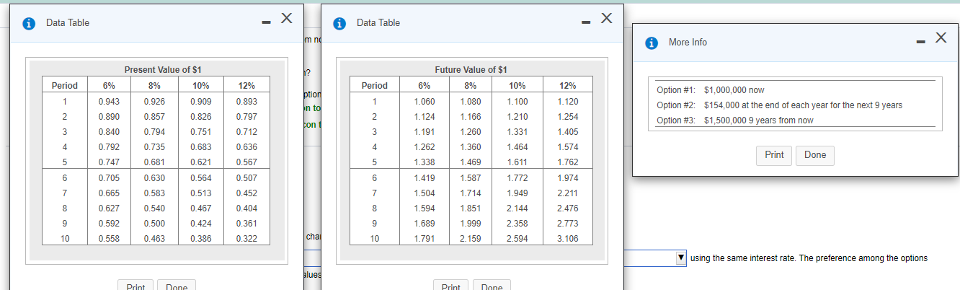Click future value cell 1.689
The image size is (960, 290).
[425, 224]
